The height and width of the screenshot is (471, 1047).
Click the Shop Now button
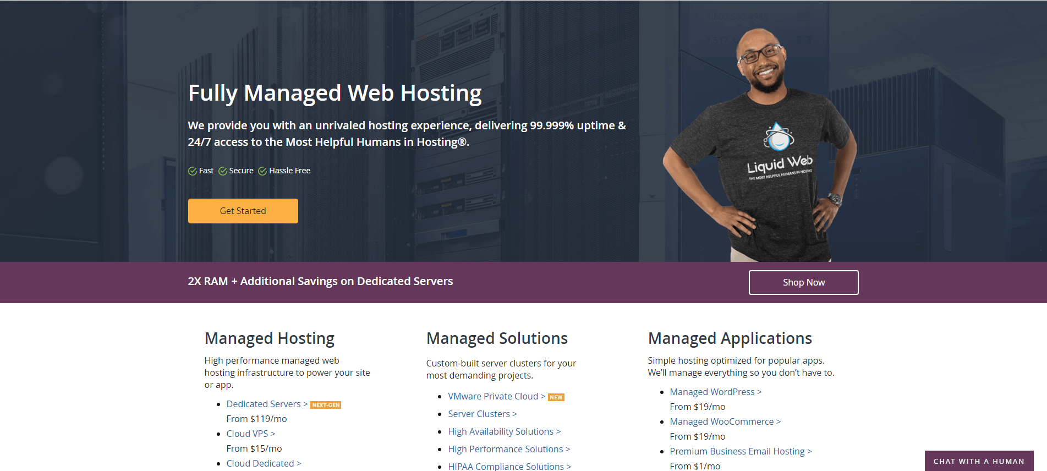803,282
